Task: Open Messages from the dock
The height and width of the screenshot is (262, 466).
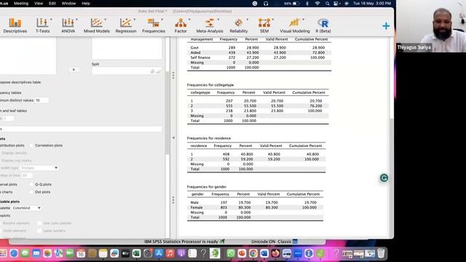Action: pos(25,253)
